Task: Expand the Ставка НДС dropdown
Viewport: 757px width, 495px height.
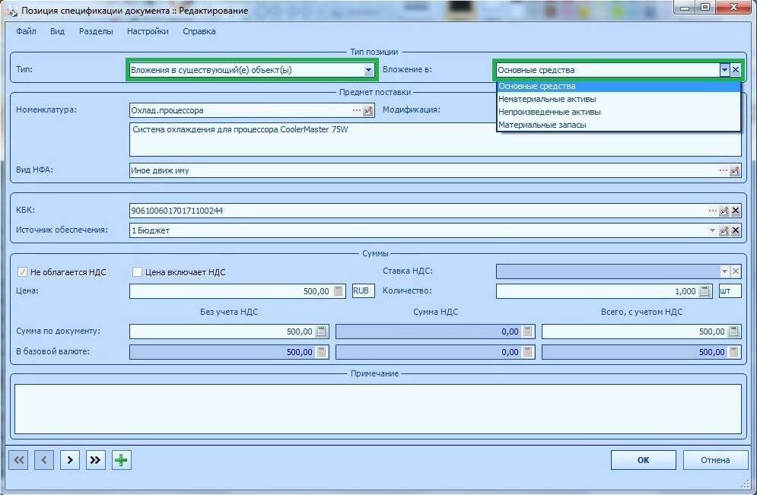Action: [724, 271]
